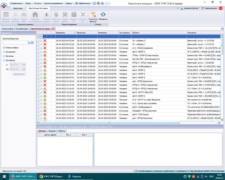
Task: Expand the Справочники menu
Action: tap(17, 3)
